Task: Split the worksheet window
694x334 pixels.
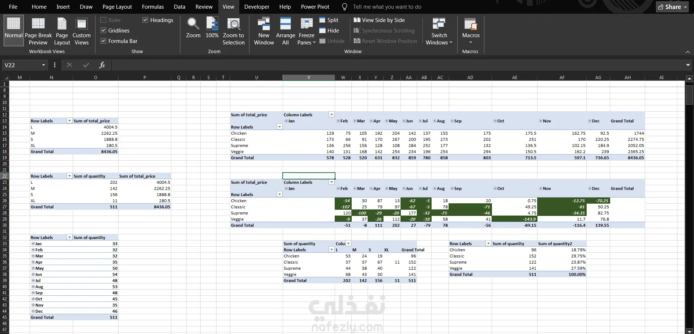Action: tap(329, 20)
